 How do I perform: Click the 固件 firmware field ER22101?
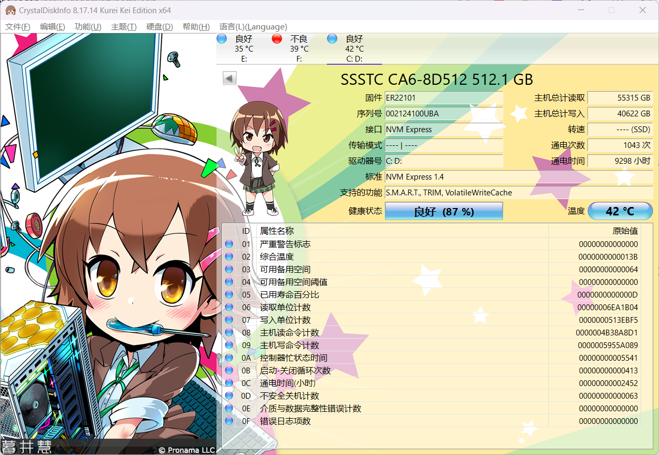(x=444, y=98)
